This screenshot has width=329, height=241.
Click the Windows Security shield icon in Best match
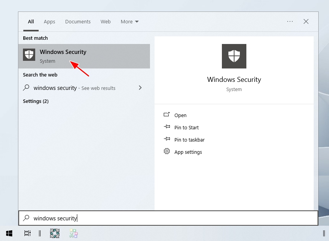point(29,55)
